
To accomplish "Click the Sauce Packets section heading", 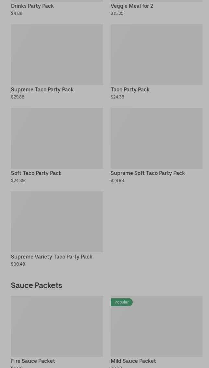I will click(36, 285).
